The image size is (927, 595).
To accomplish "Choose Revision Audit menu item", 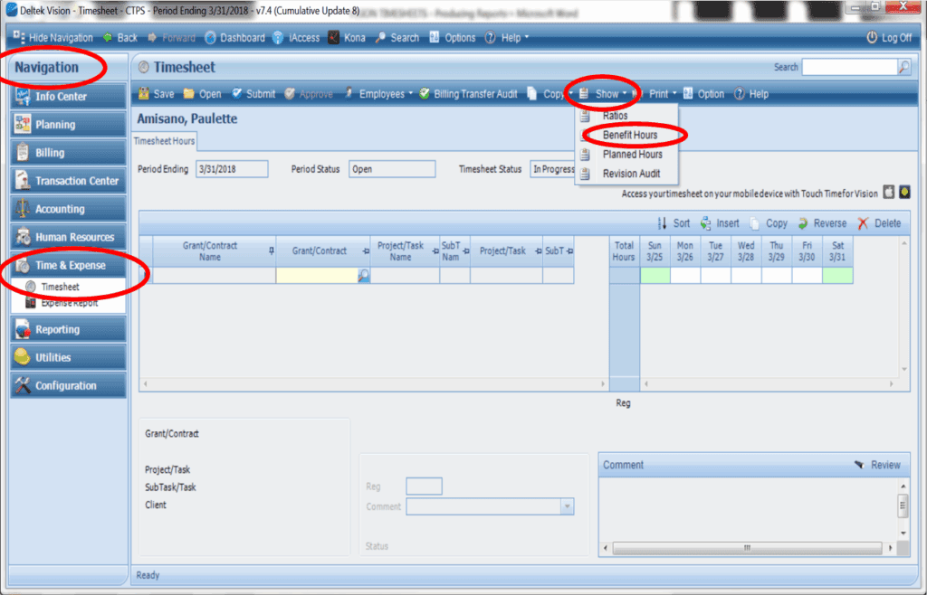I will click(x=631, y=175).
